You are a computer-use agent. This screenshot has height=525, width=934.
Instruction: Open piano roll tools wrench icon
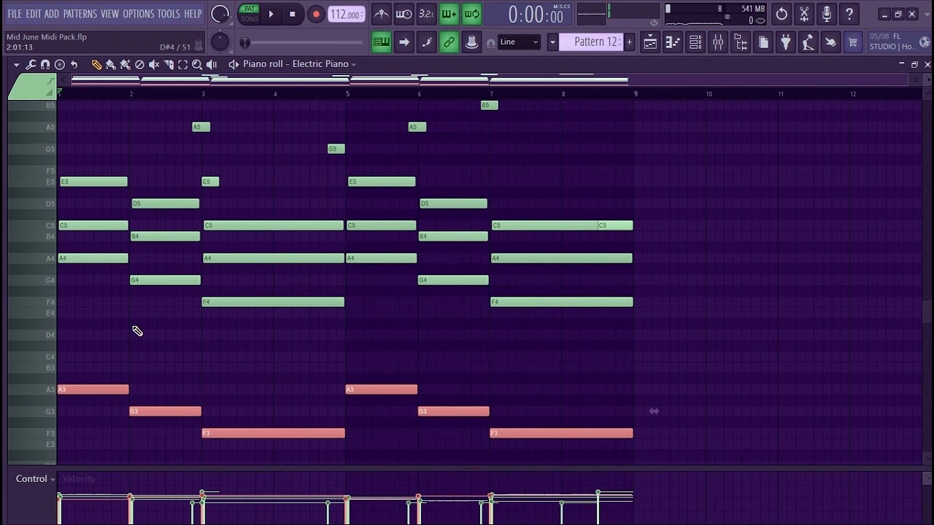click(x=31, y=64)
